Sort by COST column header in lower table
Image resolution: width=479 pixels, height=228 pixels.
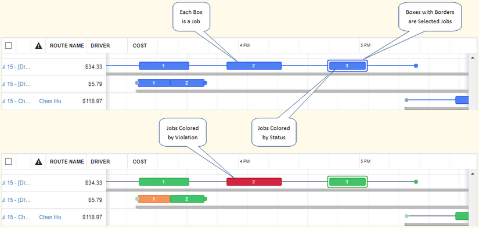[139, 161]
